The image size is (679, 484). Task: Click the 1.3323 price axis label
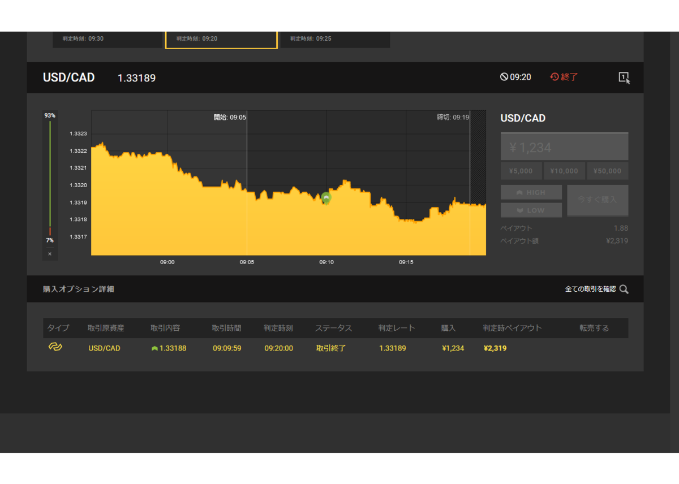[x=78, y=134]
